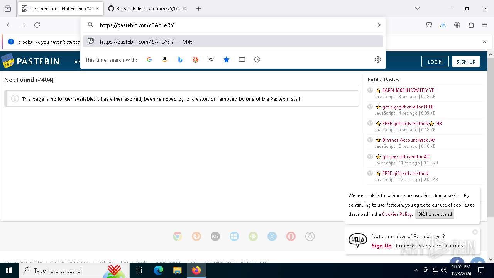
Task: Click the Firefox icon in footer
Action: [x=196, y=236]
